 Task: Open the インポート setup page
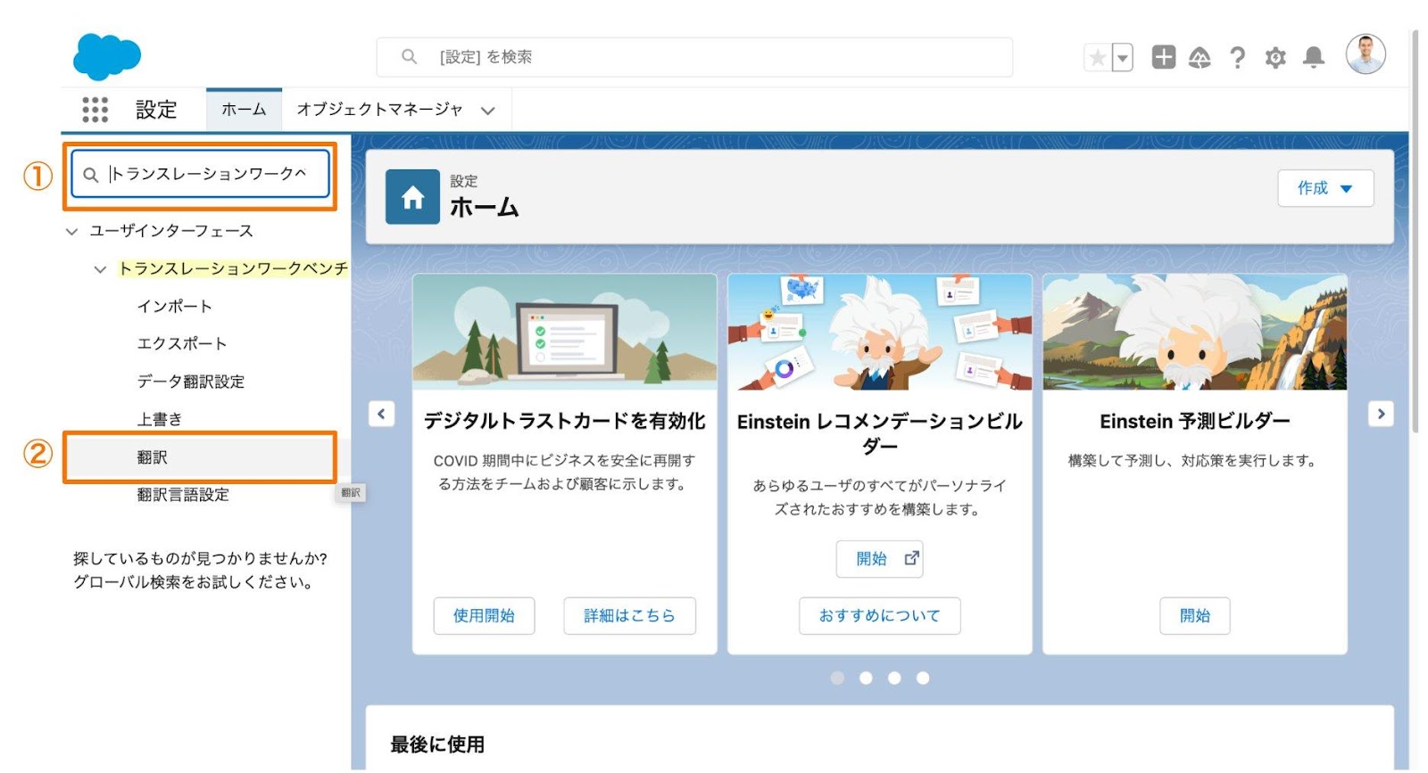[175, 307]
